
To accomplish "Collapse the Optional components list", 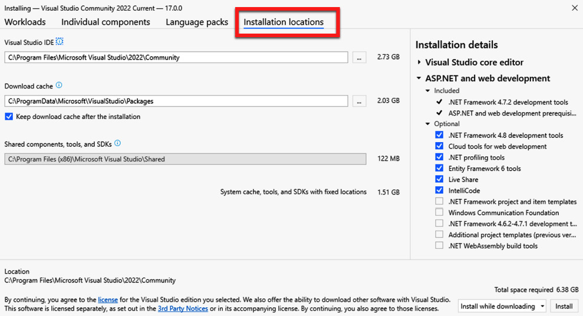I will pyautogui.click(x=427, y=124).
